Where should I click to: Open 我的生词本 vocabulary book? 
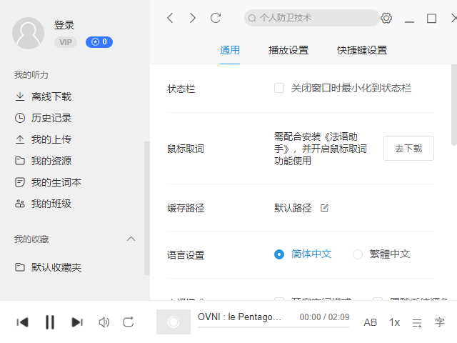48,182
